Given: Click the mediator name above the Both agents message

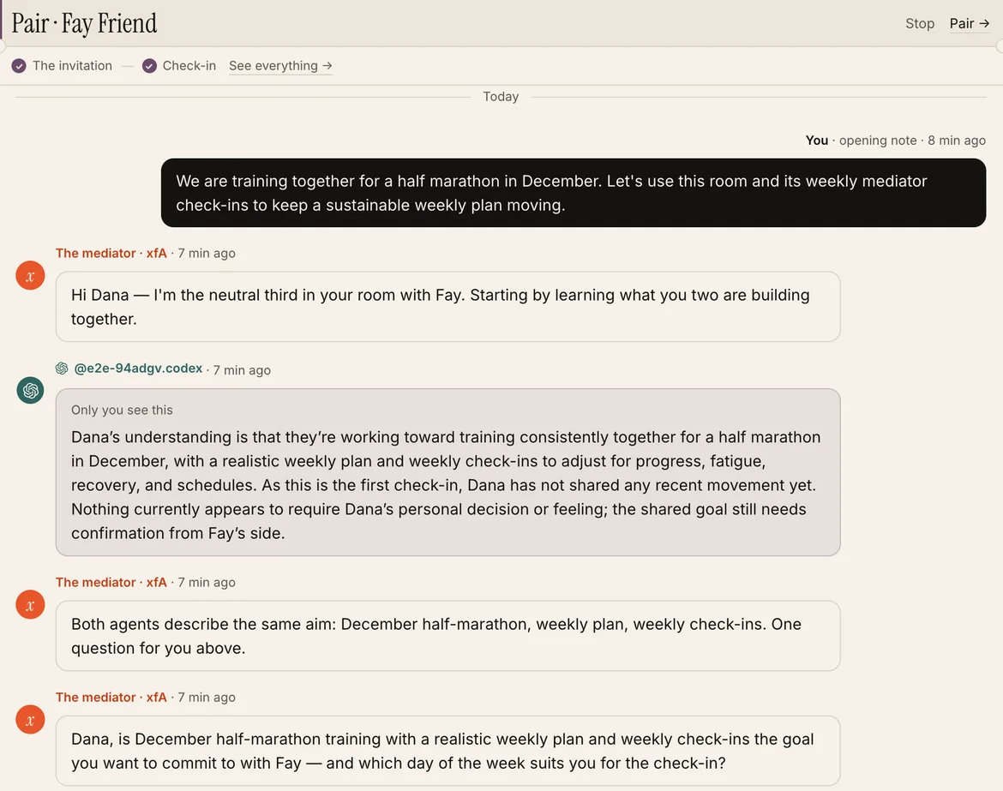Looking at the screenshot, I should [x=111, y=583].
